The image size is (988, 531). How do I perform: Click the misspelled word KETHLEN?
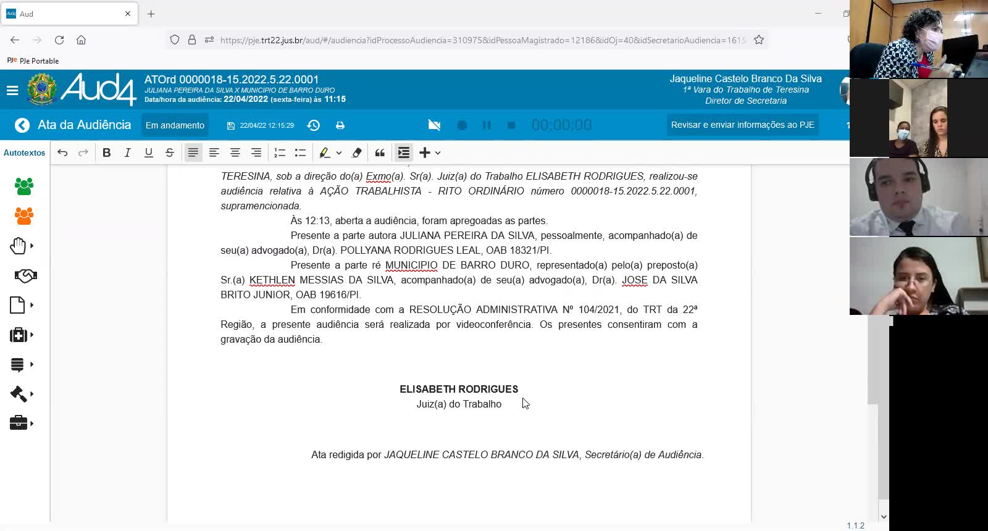point(272,280)
